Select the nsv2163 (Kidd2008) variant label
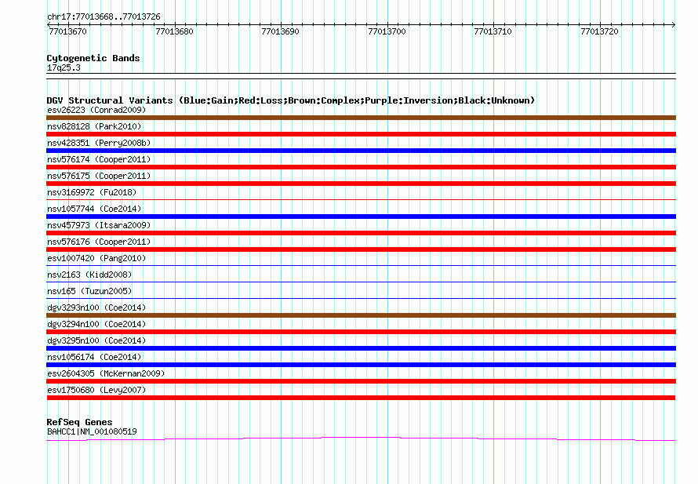Viewport: 698px width, 484px height. coord(89,275)
